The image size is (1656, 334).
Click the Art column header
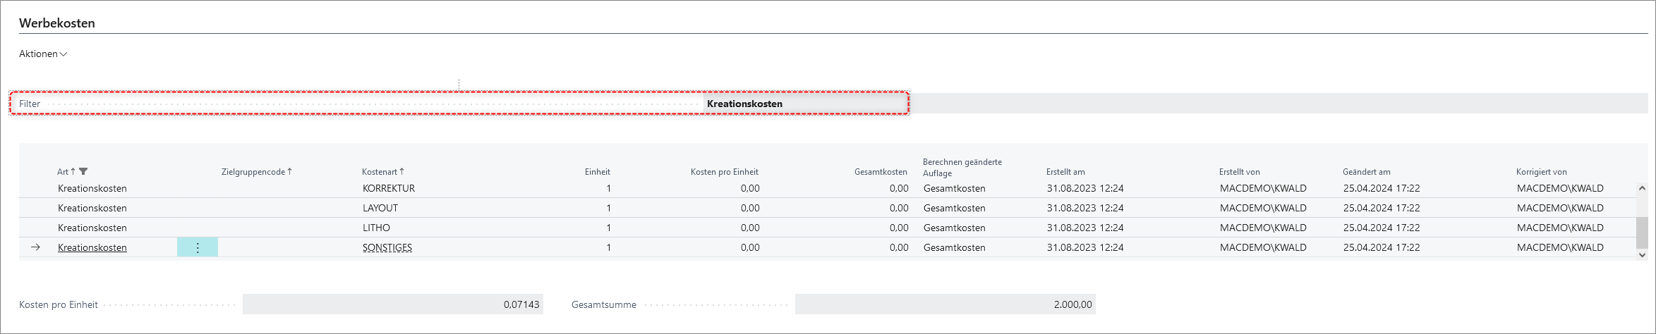(x=63, y=172)
